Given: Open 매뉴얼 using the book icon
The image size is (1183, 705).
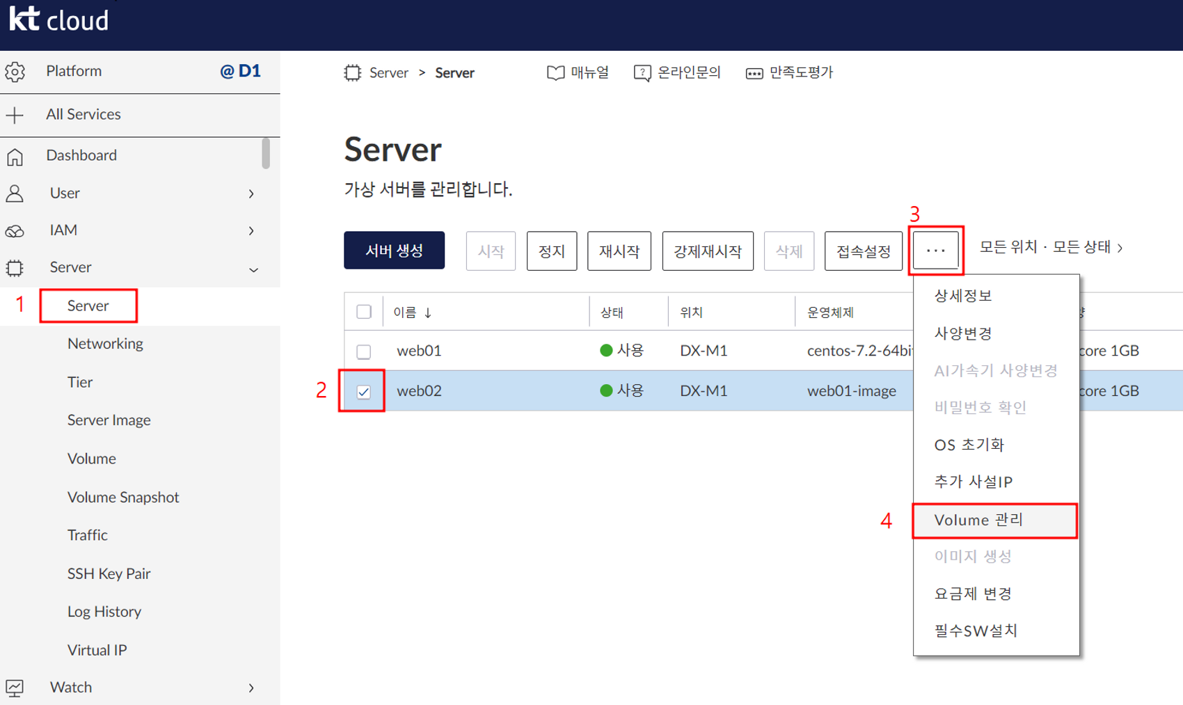Looking at the screenshot, I should [x=555, y=72].
